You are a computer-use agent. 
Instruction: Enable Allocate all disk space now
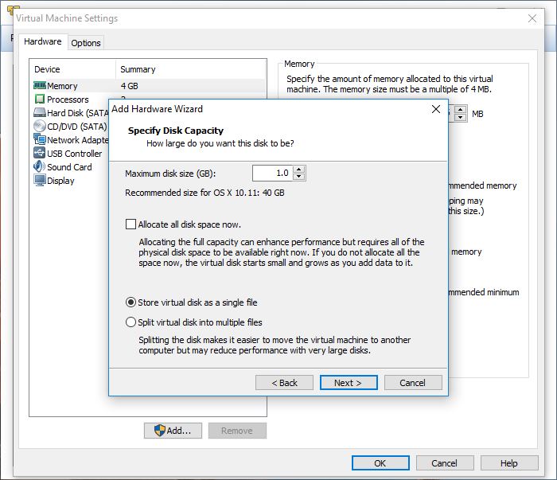(130, 224)
